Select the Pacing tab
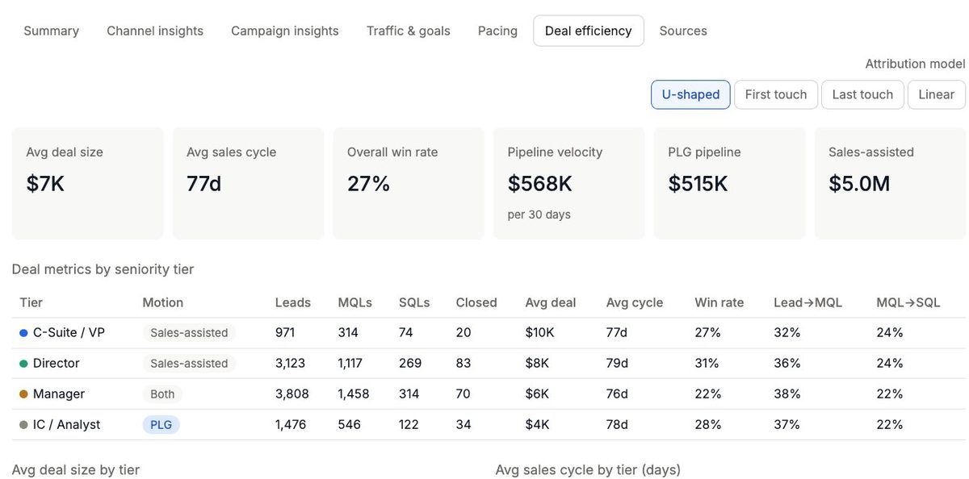 click(x=497, y=31)
